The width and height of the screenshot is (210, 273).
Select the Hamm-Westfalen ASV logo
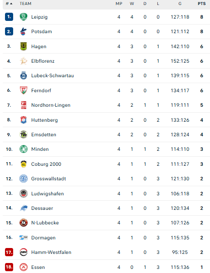24,252
